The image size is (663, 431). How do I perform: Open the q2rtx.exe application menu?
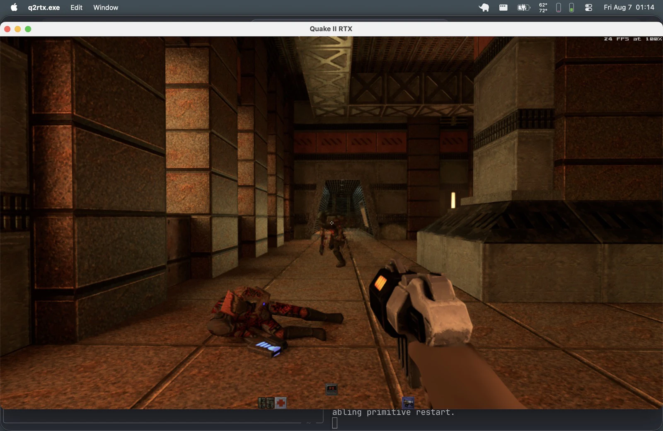[44, 7]
